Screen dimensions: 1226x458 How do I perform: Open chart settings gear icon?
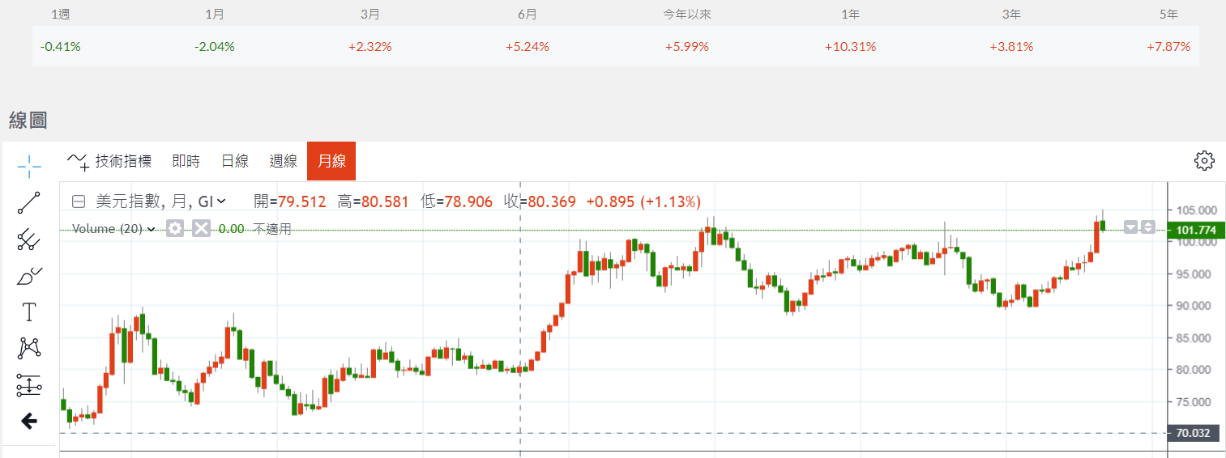click(1204, 161)
